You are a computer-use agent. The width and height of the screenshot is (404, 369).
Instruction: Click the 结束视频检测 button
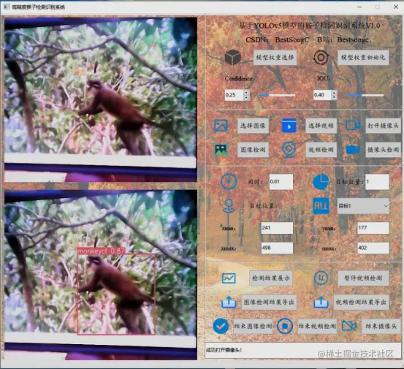(x=317, y=326)
